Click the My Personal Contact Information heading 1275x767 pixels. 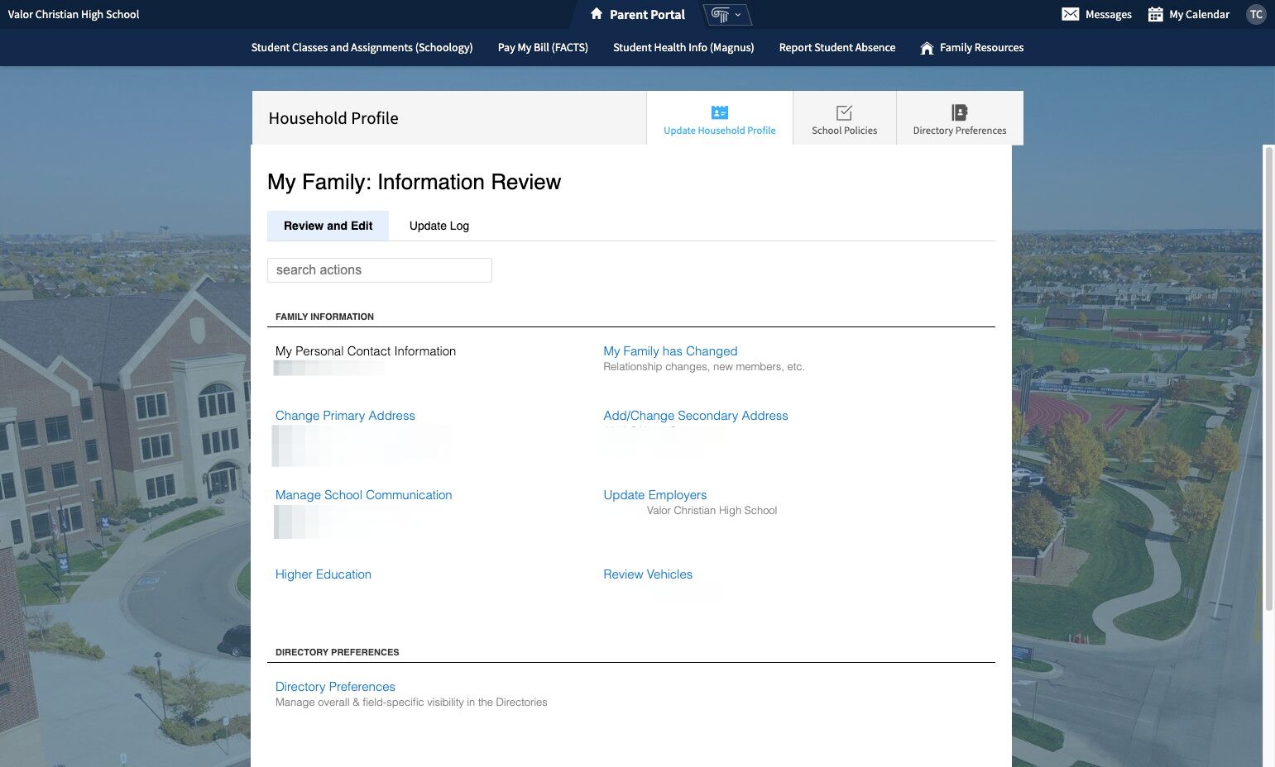pyautogui.click(x=366, y=351)
